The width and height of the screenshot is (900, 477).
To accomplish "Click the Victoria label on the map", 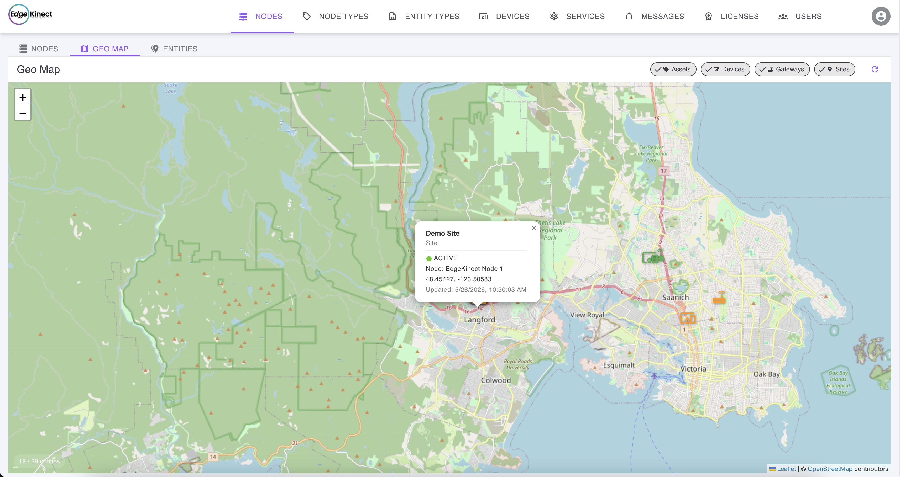I will pyautogui.click(x=693, y=369).
